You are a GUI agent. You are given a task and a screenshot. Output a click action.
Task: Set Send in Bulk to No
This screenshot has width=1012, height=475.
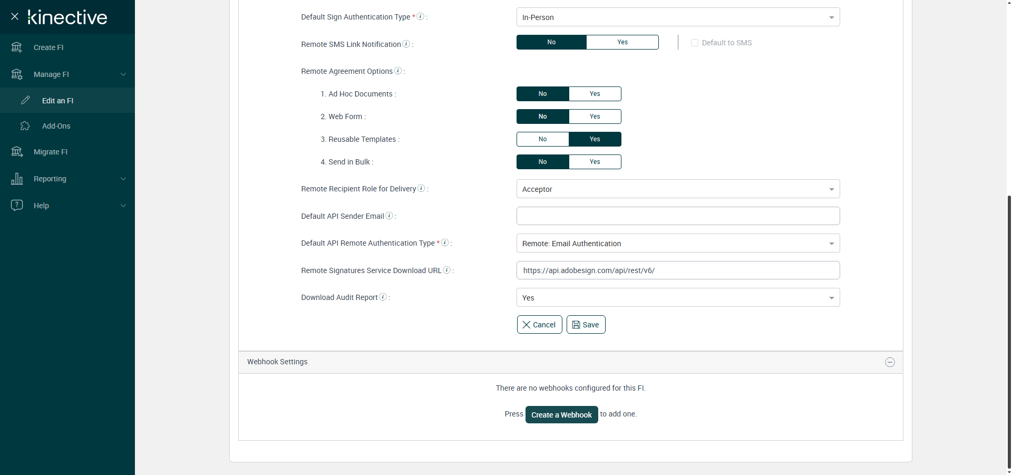(543, 162)
